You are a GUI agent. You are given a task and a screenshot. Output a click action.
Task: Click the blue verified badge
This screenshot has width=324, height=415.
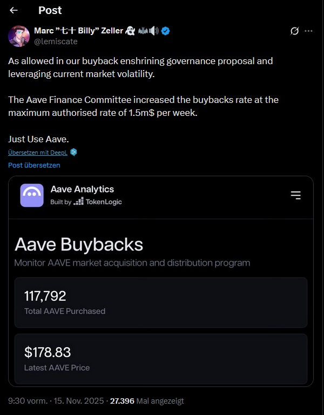166,31
